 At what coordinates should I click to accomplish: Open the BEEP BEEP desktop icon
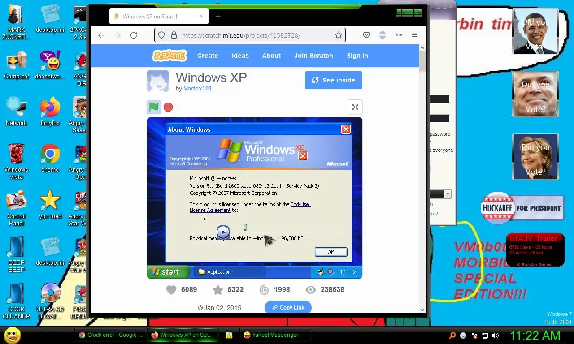(x=17, y=255)
